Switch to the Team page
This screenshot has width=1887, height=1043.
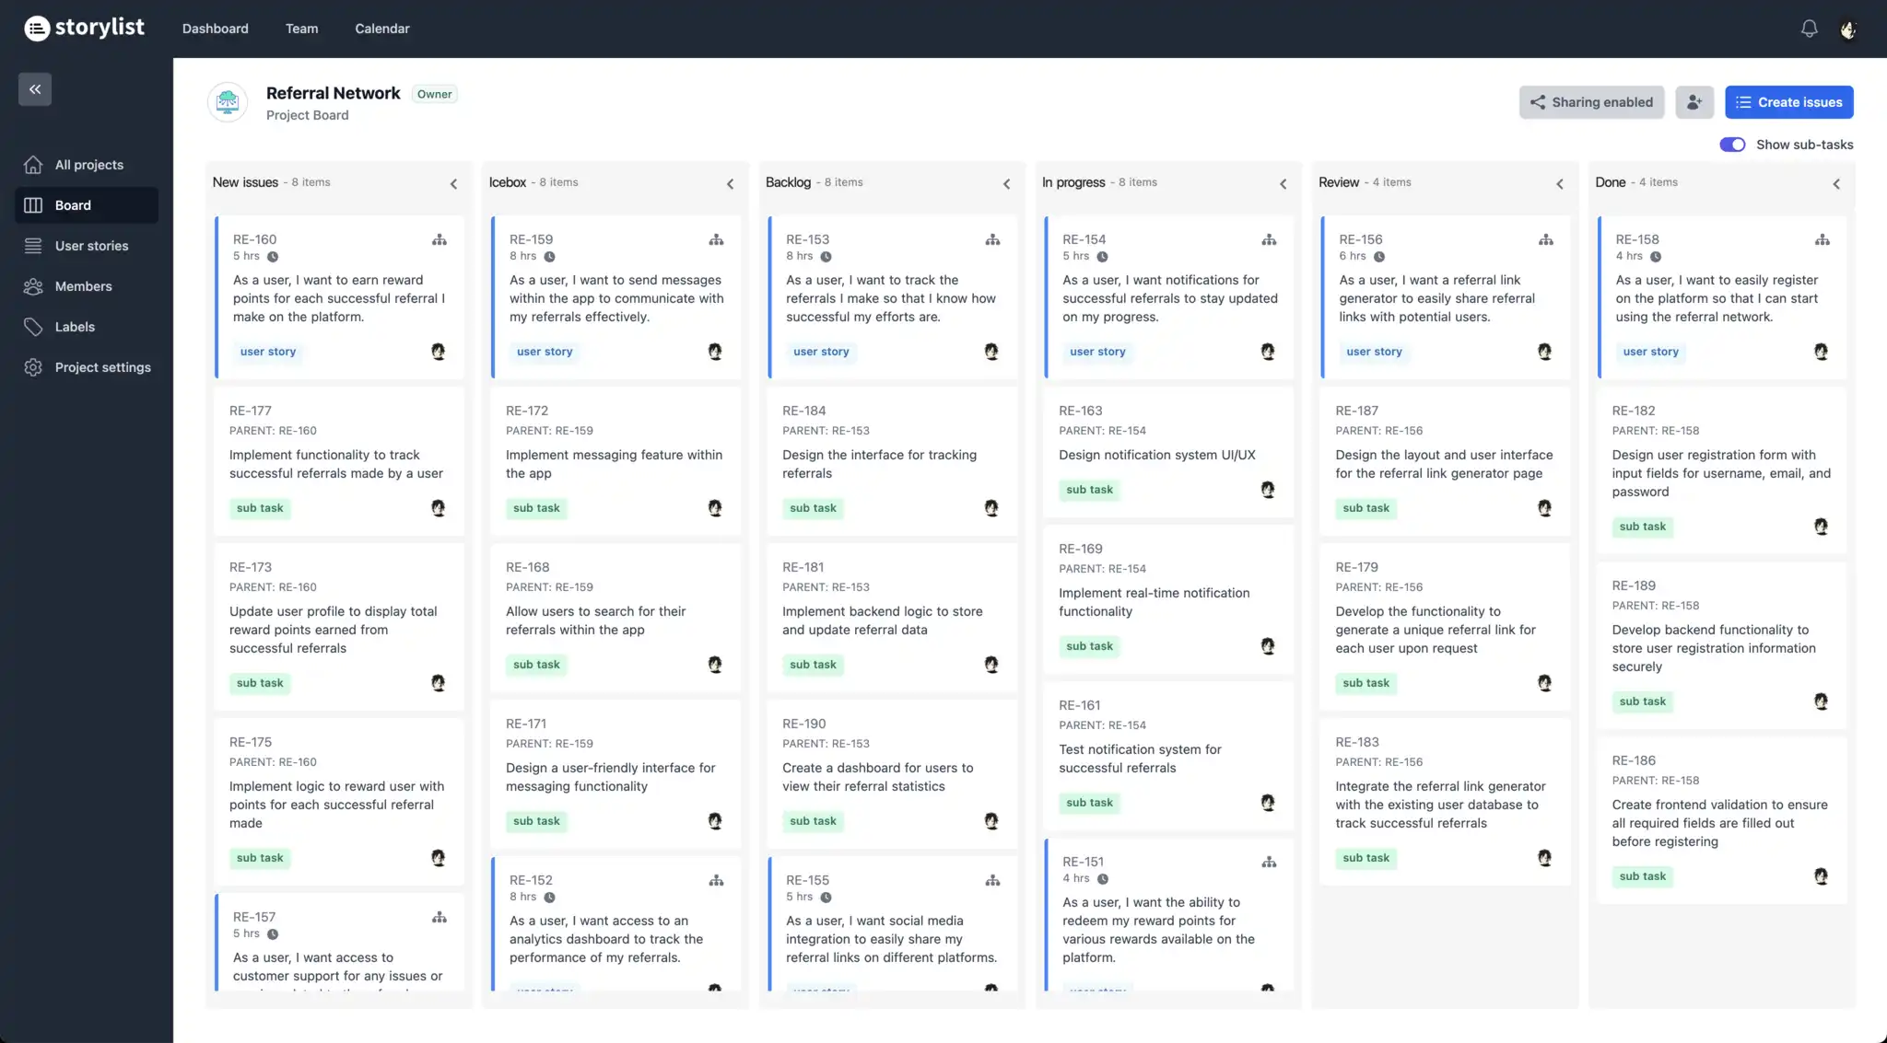click(x=301, y=29)
